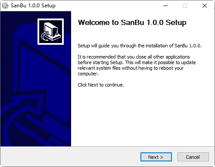Click the 'Setup will guide you through' sentence
Screen dimensions: 215x167
[x=140, y=46]
